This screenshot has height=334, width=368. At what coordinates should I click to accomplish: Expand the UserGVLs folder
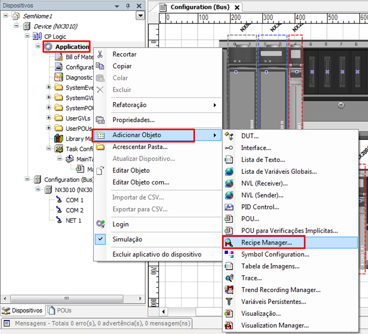49,118
